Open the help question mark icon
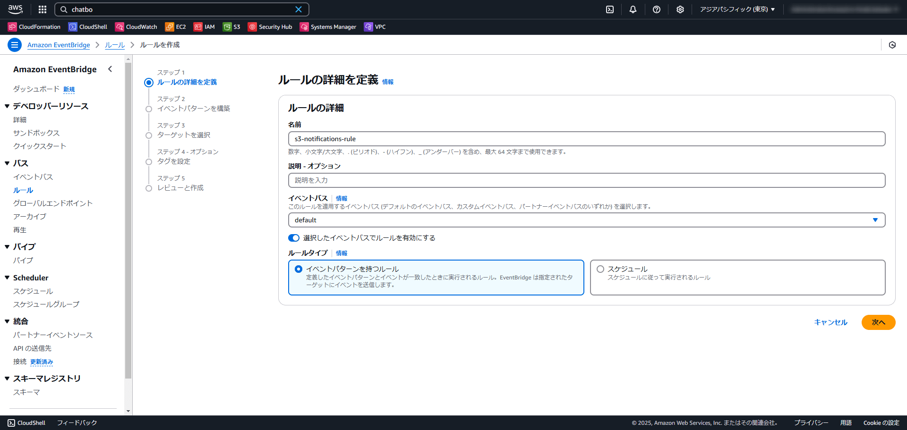The image size is (907, 430). click(x=657, y=9)
